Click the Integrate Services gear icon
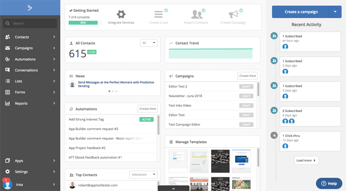 (121, 14)
